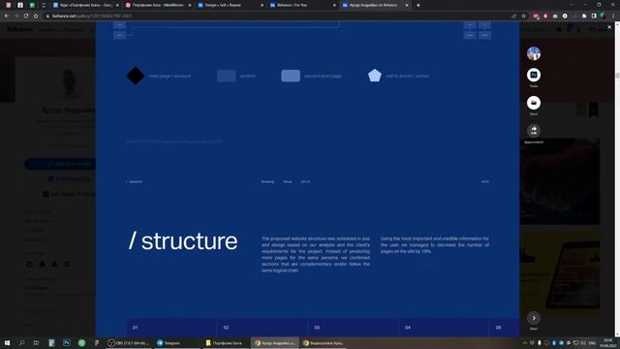Image resolution: width=620 pixels, height=349 pixels.
Task: Switch to the MindMeister tab
Action: pyautogui.click(x=158, y=5)
